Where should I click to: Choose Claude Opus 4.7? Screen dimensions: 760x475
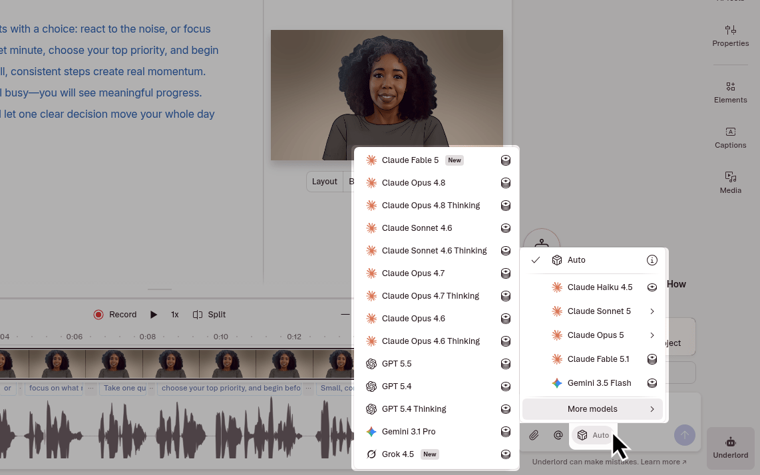pos(436,273)
